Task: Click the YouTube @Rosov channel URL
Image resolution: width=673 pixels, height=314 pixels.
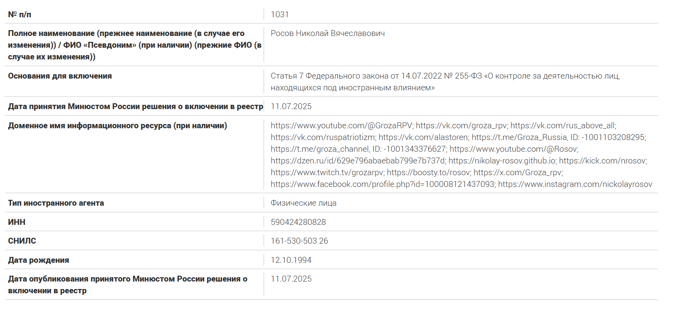Action: [x=513, y=149]
